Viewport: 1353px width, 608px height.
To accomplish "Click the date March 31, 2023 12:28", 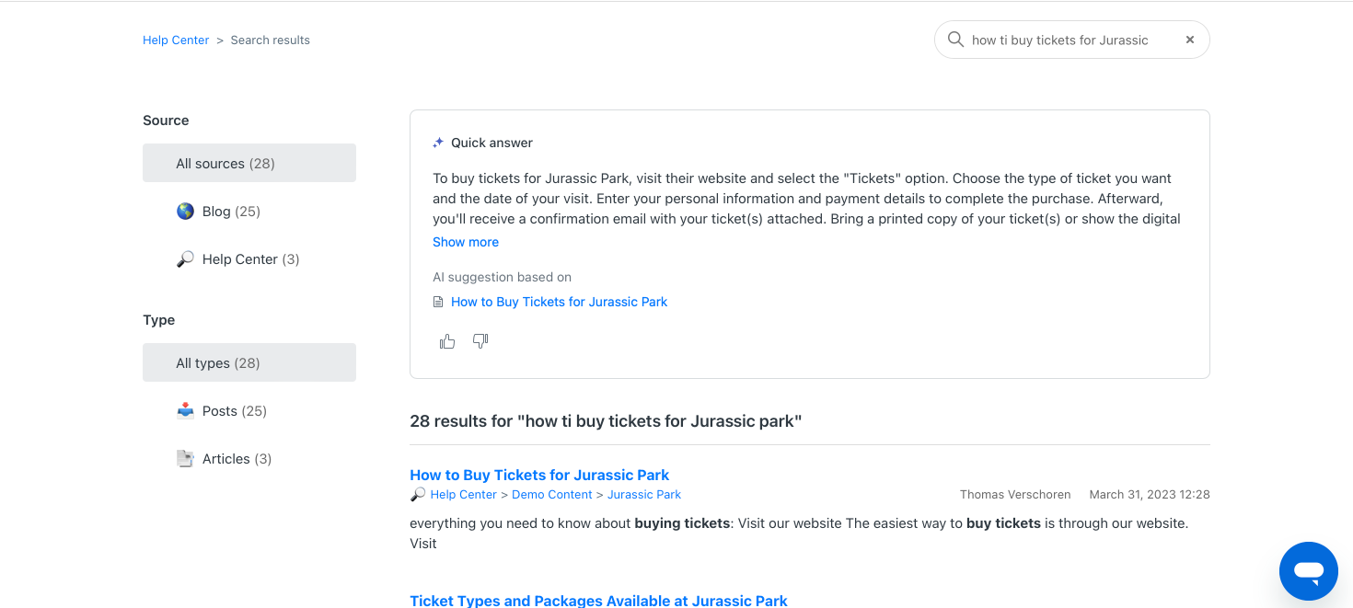I will (1150, 495).
